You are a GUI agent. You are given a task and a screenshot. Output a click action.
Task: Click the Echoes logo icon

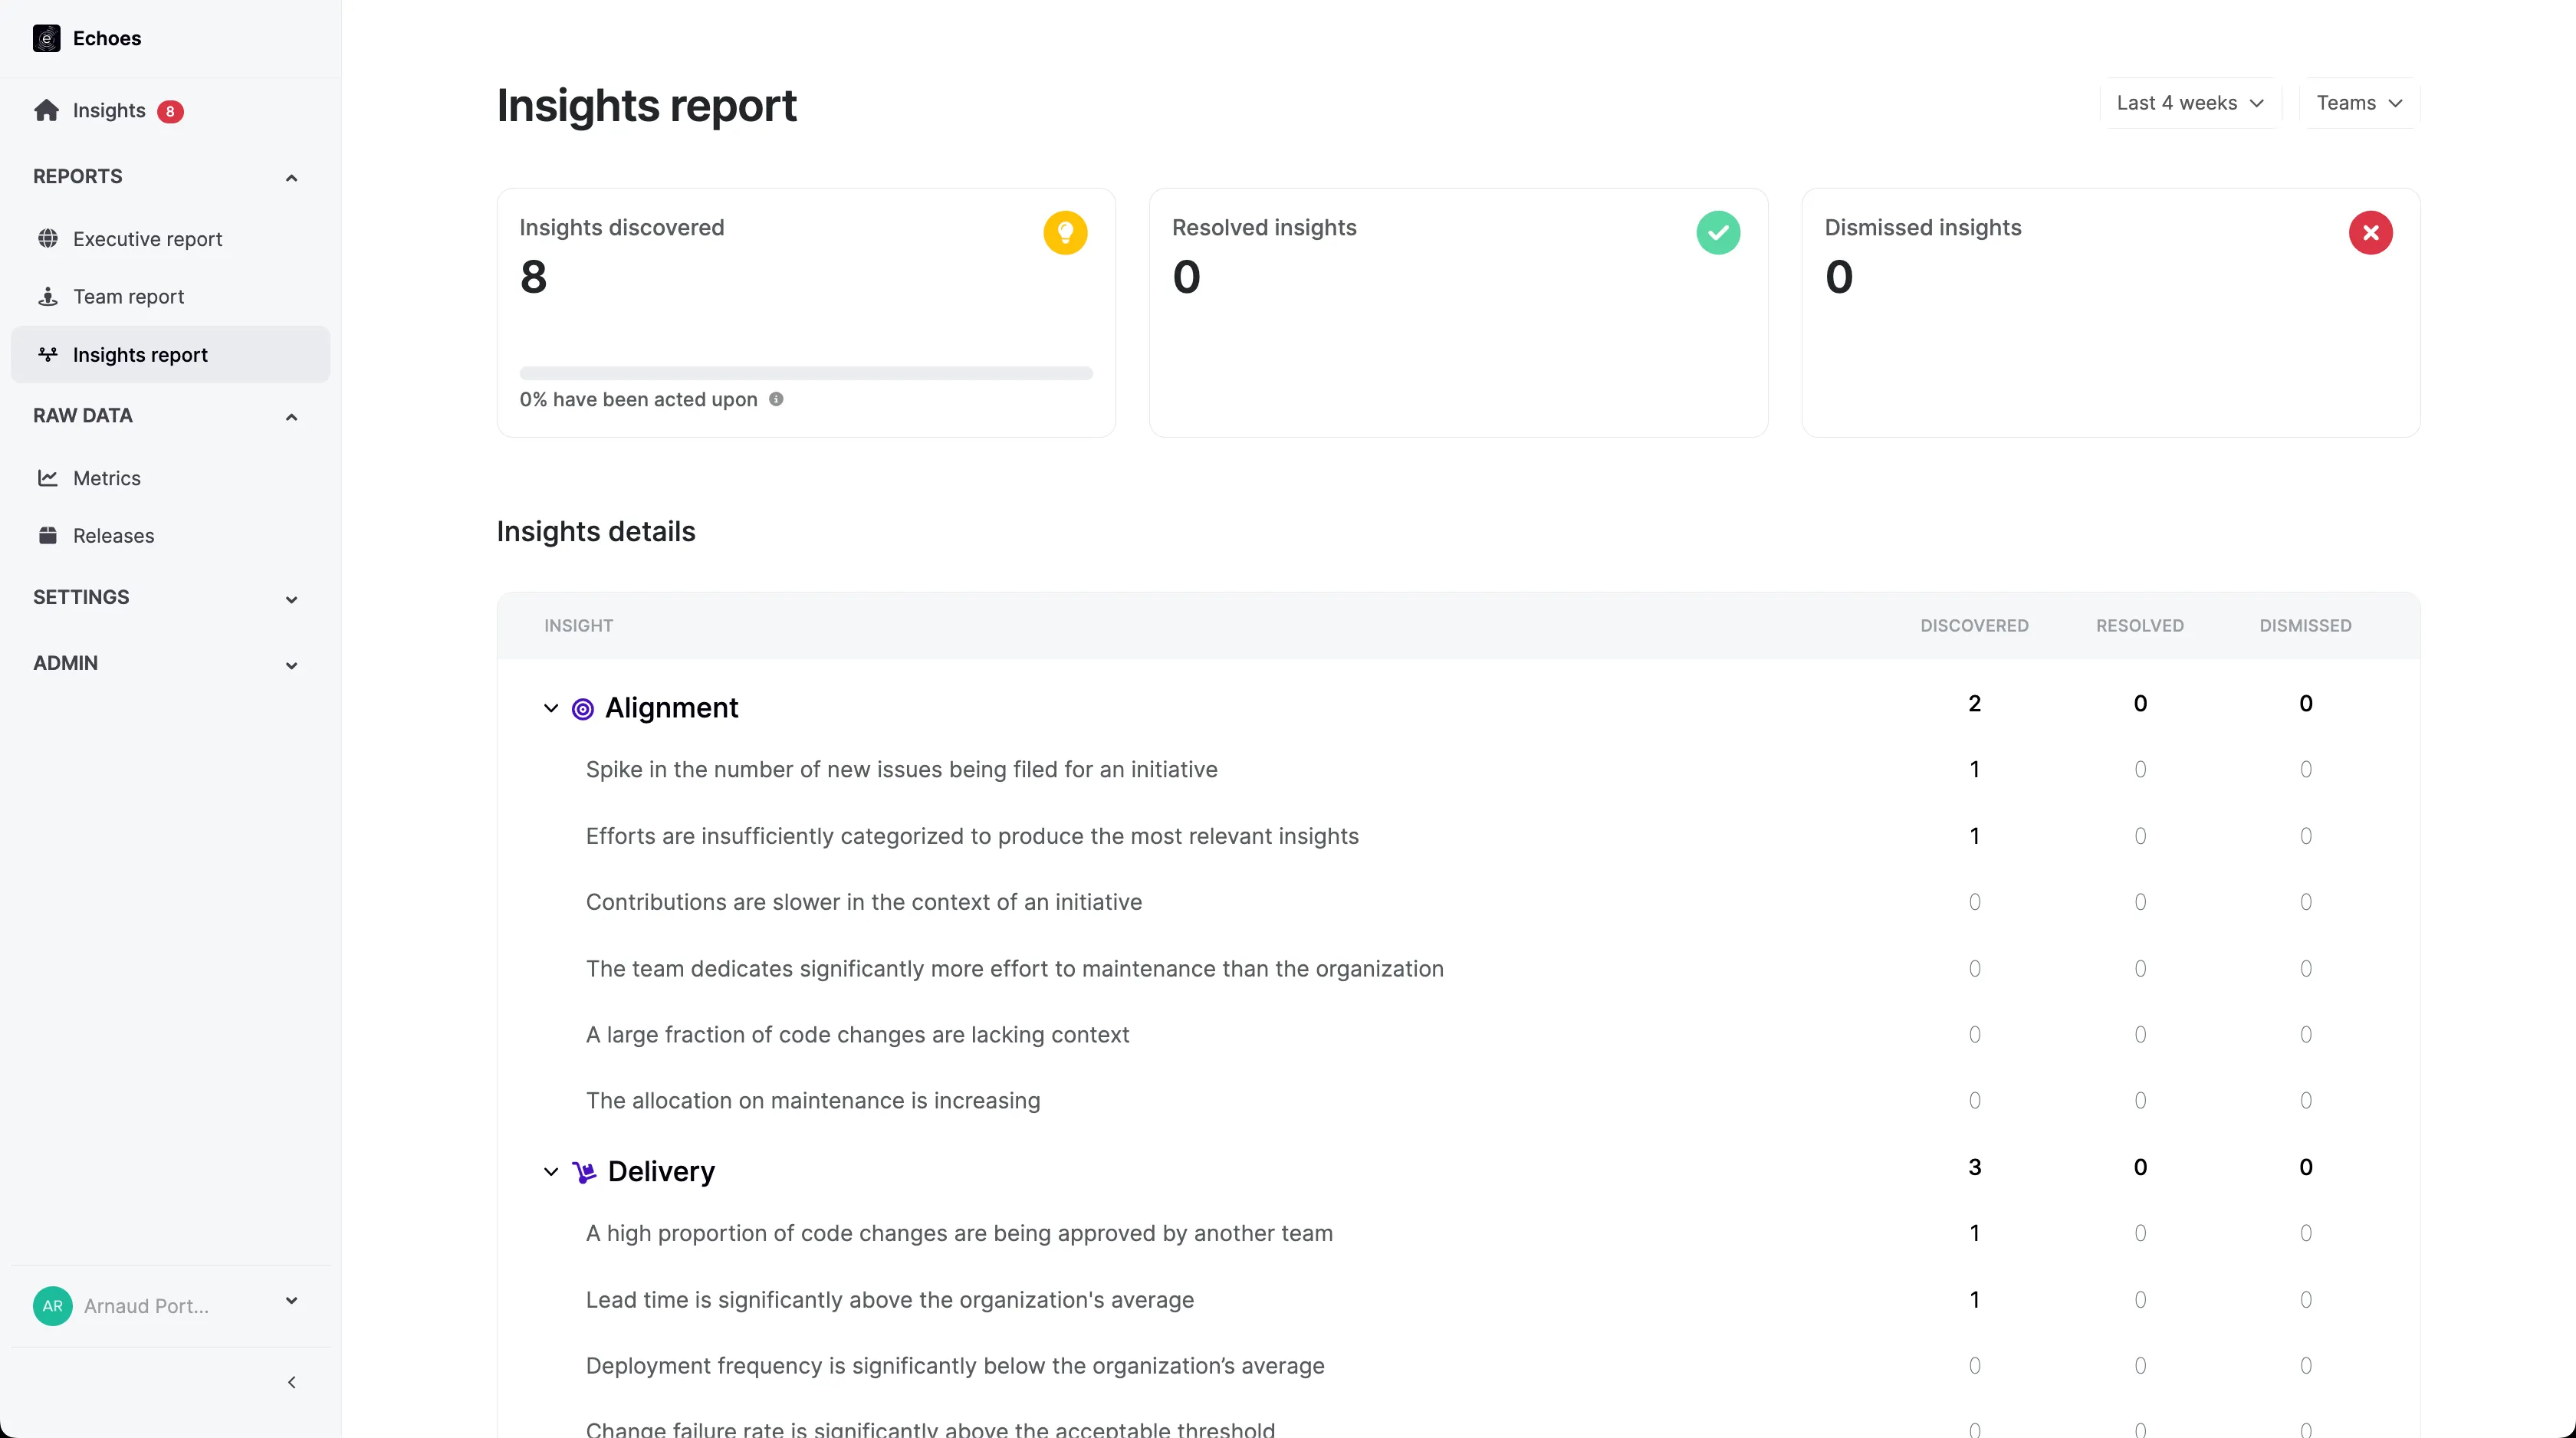[x=46, y=38]
